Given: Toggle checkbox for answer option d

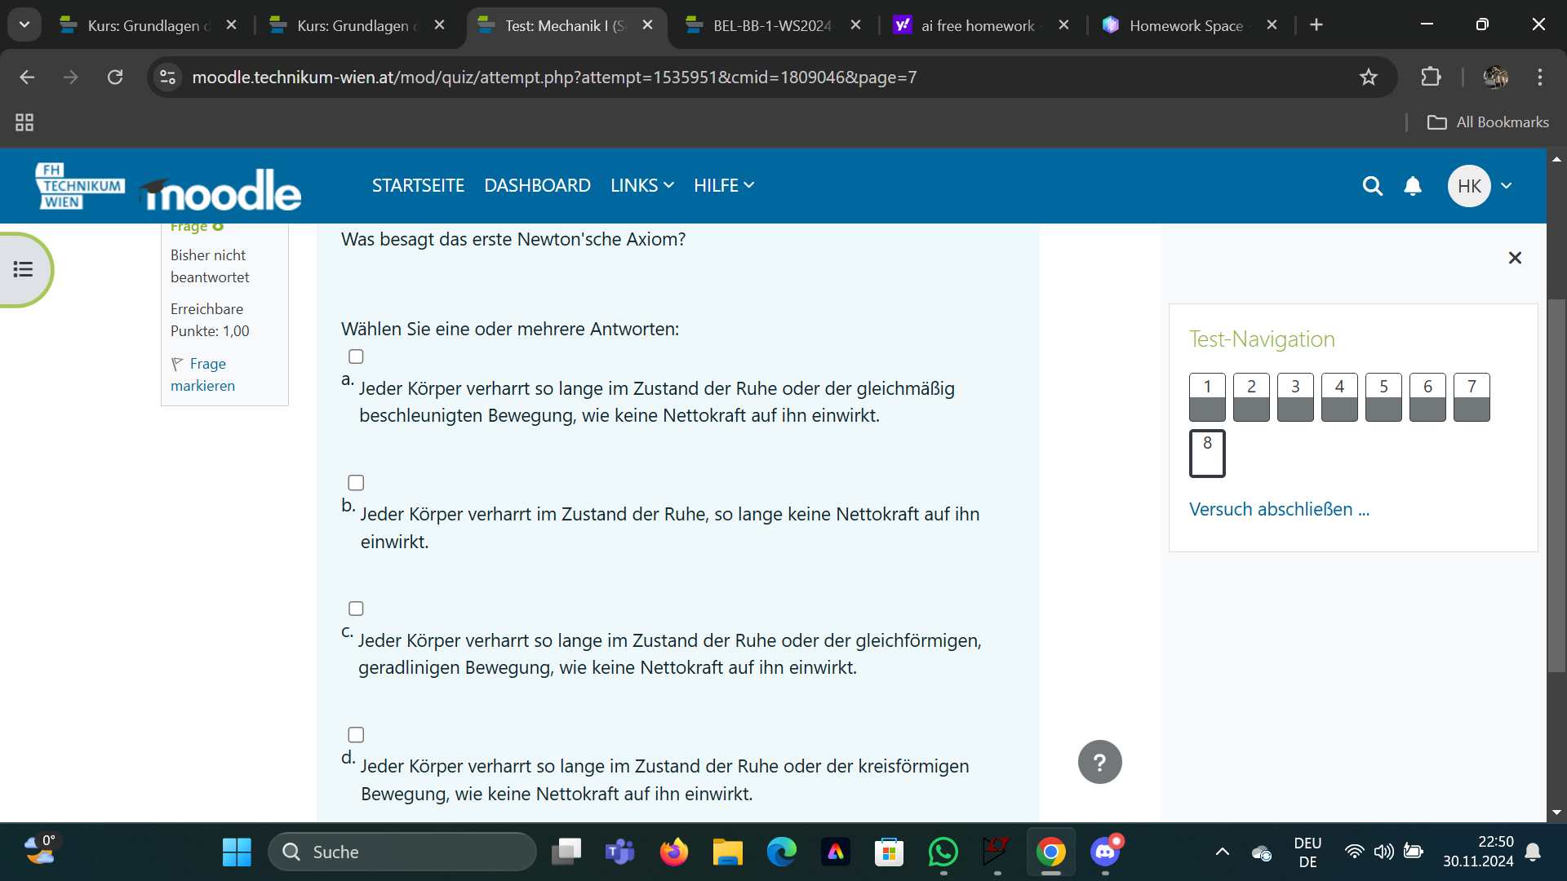Looking at the screenshot, I should 356,735.
